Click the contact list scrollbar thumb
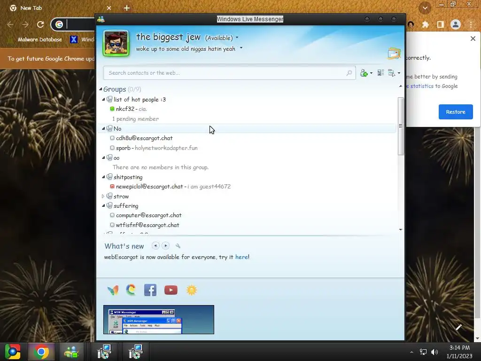Viewport: 481px width, 361px height. point(401,126)
